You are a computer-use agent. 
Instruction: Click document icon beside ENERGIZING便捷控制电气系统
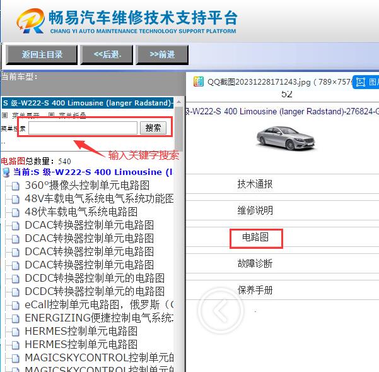[16, 319]
